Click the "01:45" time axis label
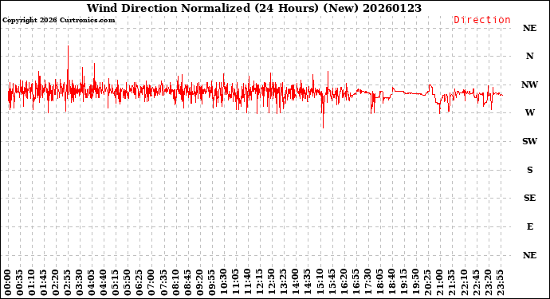 [x=44, y=283]
